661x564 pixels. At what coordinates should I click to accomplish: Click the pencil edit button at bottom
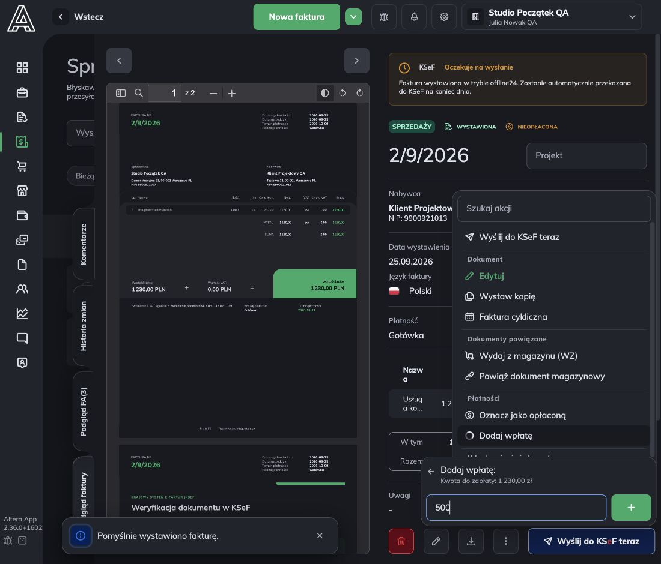[436, 541]
